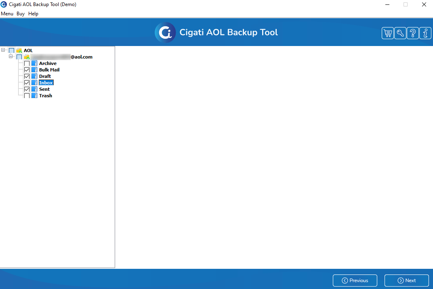Select the highlighted Inbox label
The width and height of the screenshot is (433, 289).
pyautogui.click(x=46, y=83)
